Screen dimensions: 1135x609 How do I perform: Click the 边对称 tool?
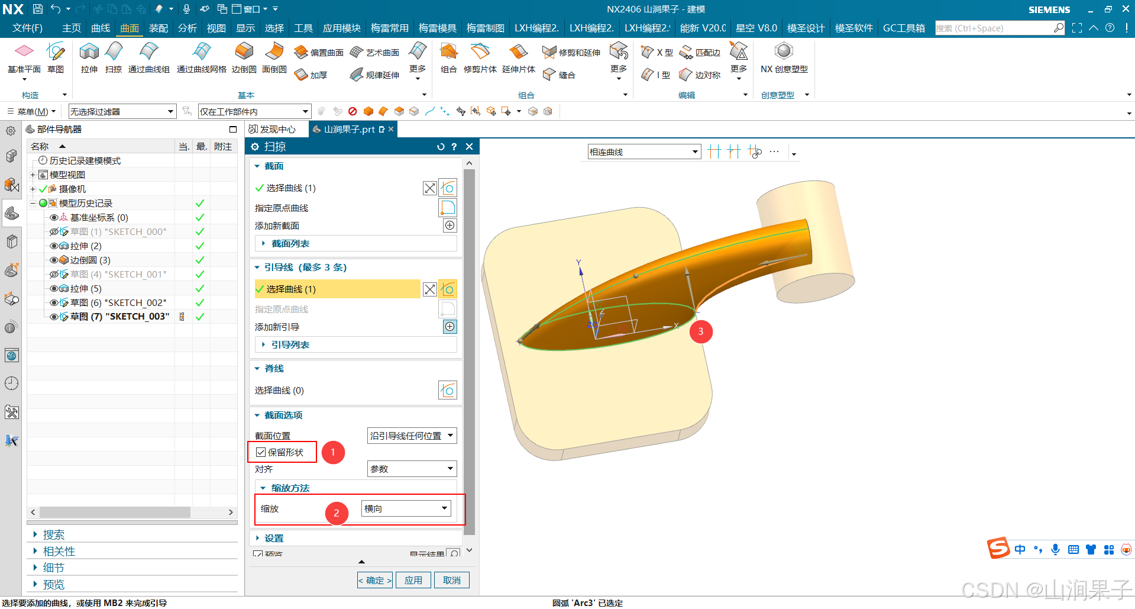700,75
